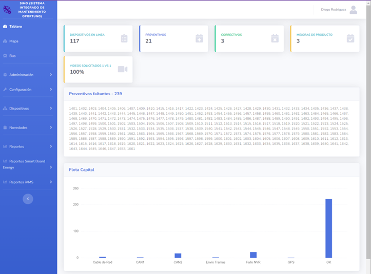Click the calendar-x icon in Correctivos card

(x=275, y=38)
